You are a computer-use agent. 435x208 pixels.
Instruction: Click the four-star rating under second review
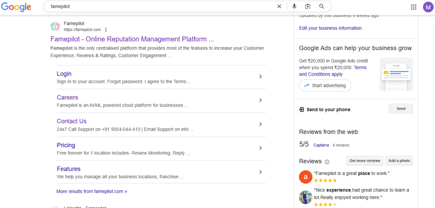click(x=325, y=205)
